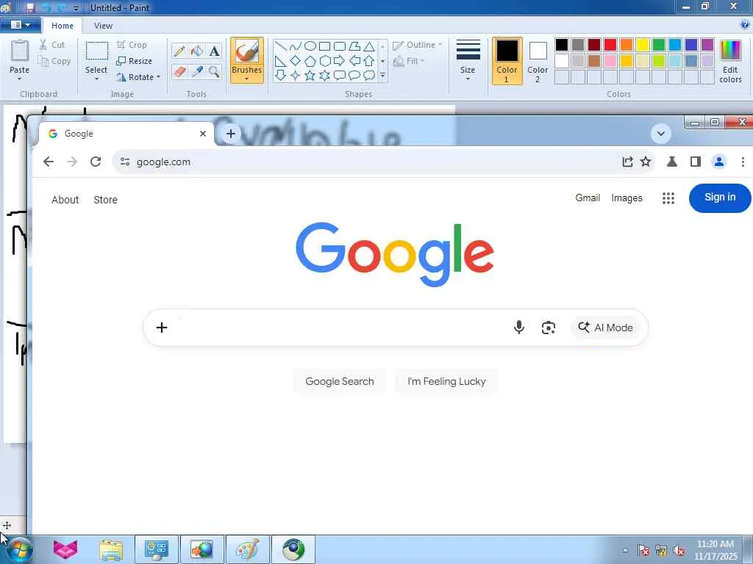This screenshot has height=564, width=753.
Task: Switch to the Home ribbon tab
Action: pyautogui.click(x=63, y=26)
